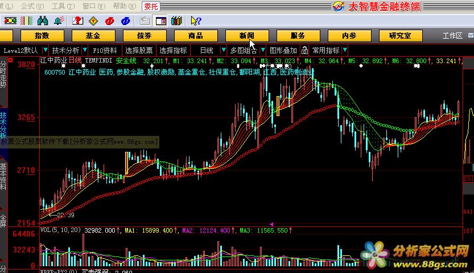Click the 600750 stock code text

(x=55, y=72)
